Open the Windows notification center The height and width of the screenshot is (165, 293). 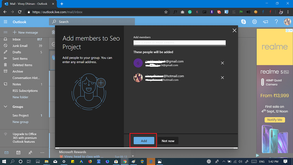pos(285,161)
